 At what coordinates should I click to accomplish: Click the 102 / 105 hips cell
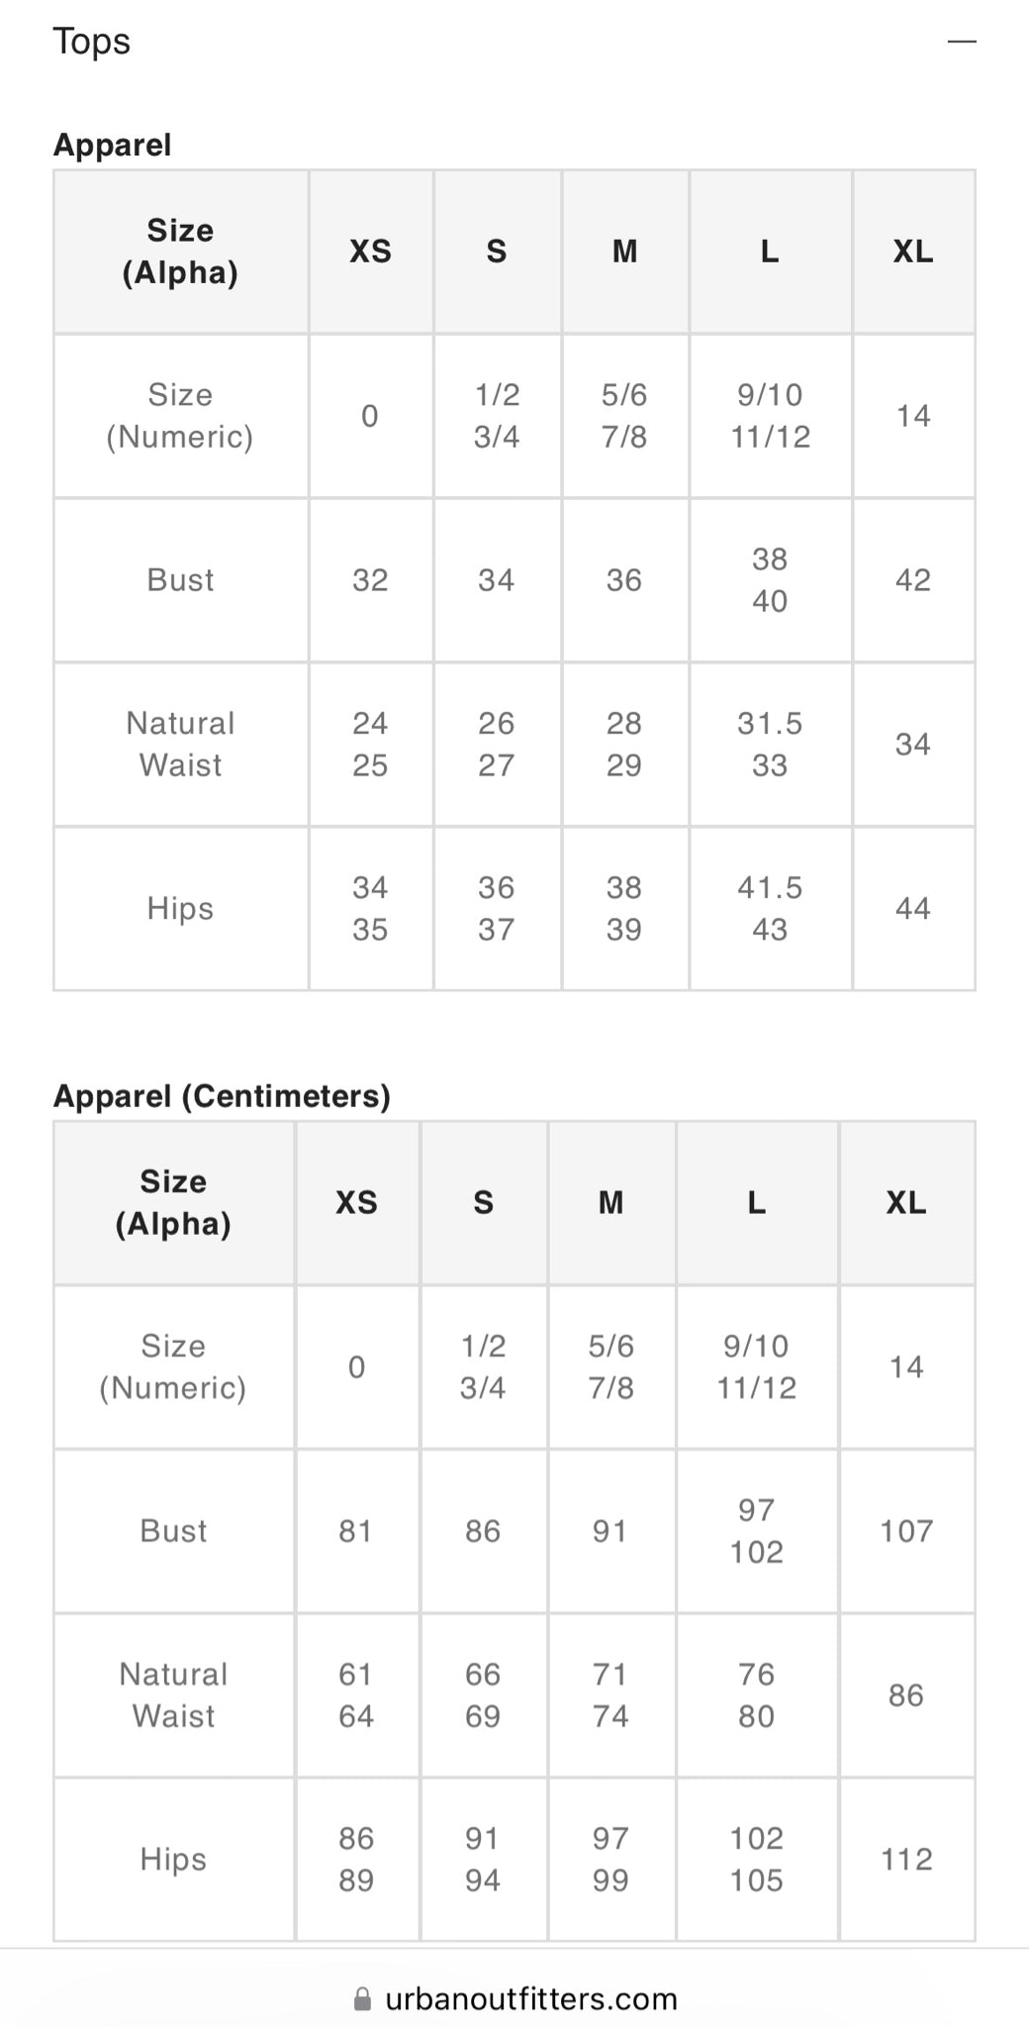point(757,1859)
